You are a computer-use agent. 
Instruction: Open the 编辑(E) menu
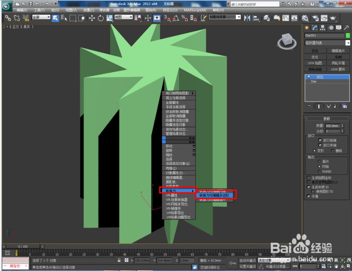coord(22,10)
